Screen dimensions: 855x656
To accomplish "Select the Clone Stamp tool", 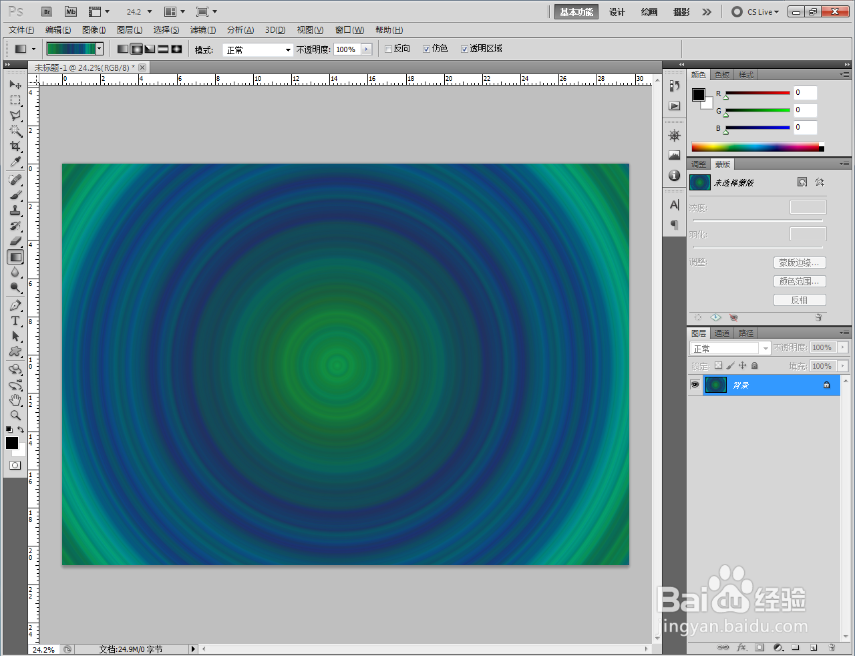I will point(15,211).
